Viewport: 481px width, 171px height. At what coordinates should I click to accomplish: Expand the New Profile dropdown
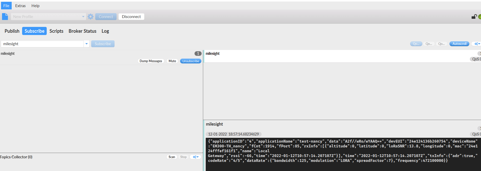[83, 17]
